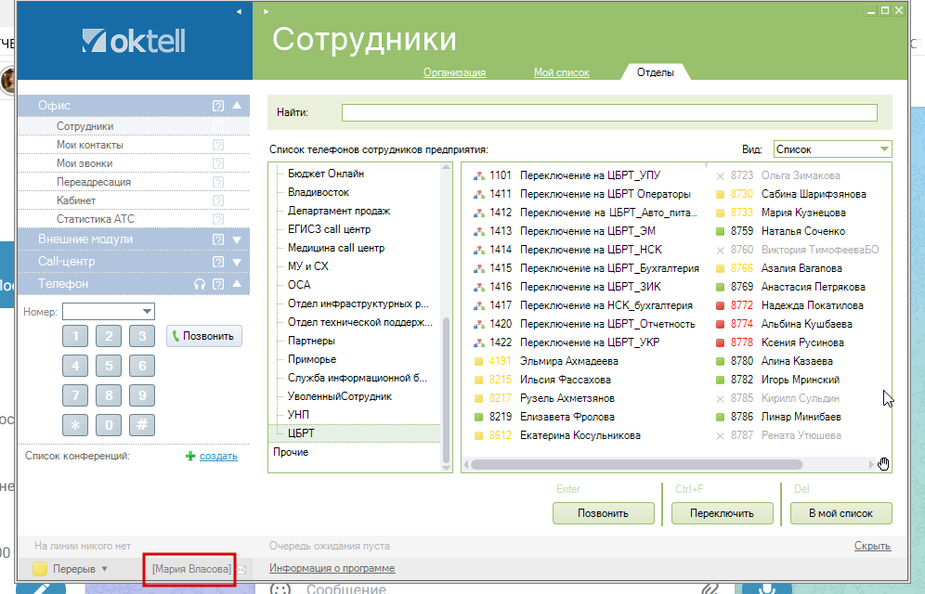925x594 pixels.
Task: Open Информация о программе link
Action: [x=332, y=569]
